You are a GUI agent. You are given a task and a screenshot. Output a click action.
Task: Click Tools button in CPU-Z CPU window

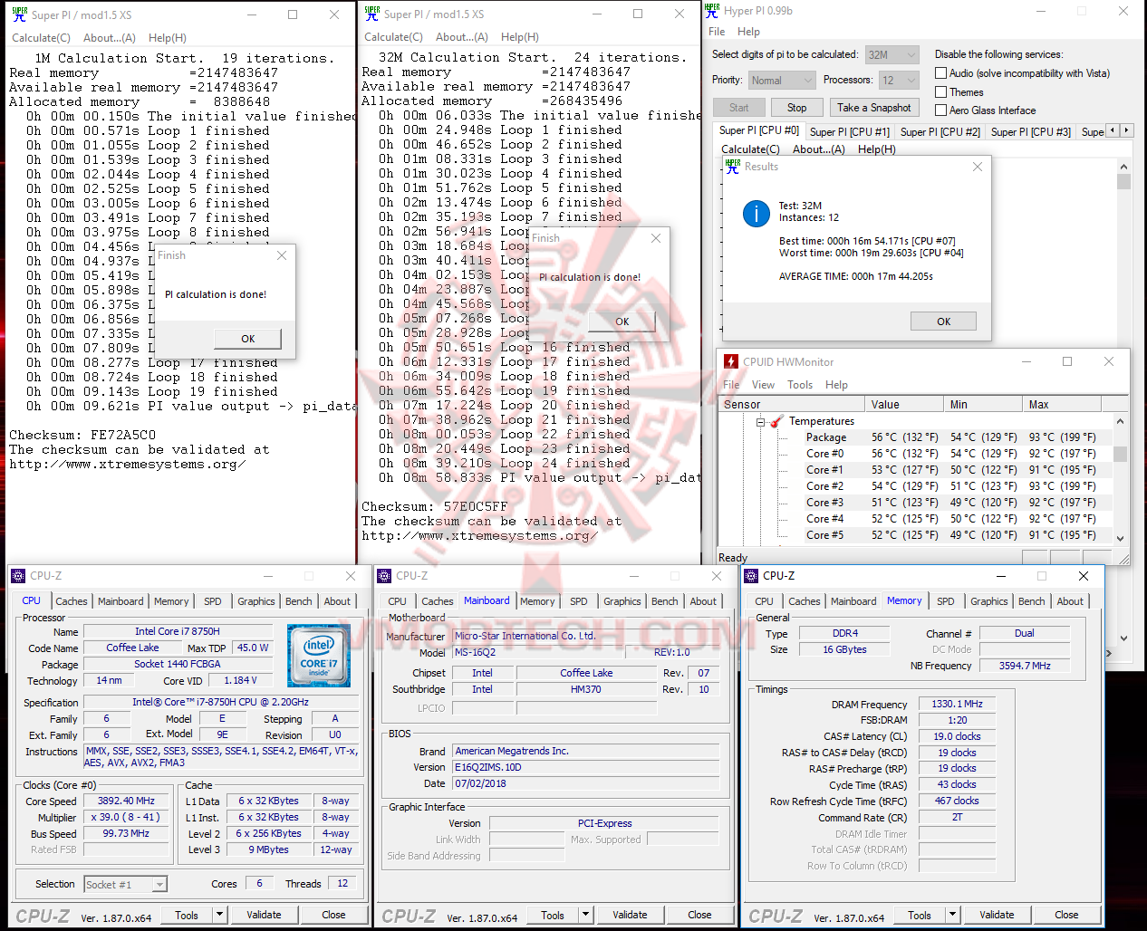(187, 915)
